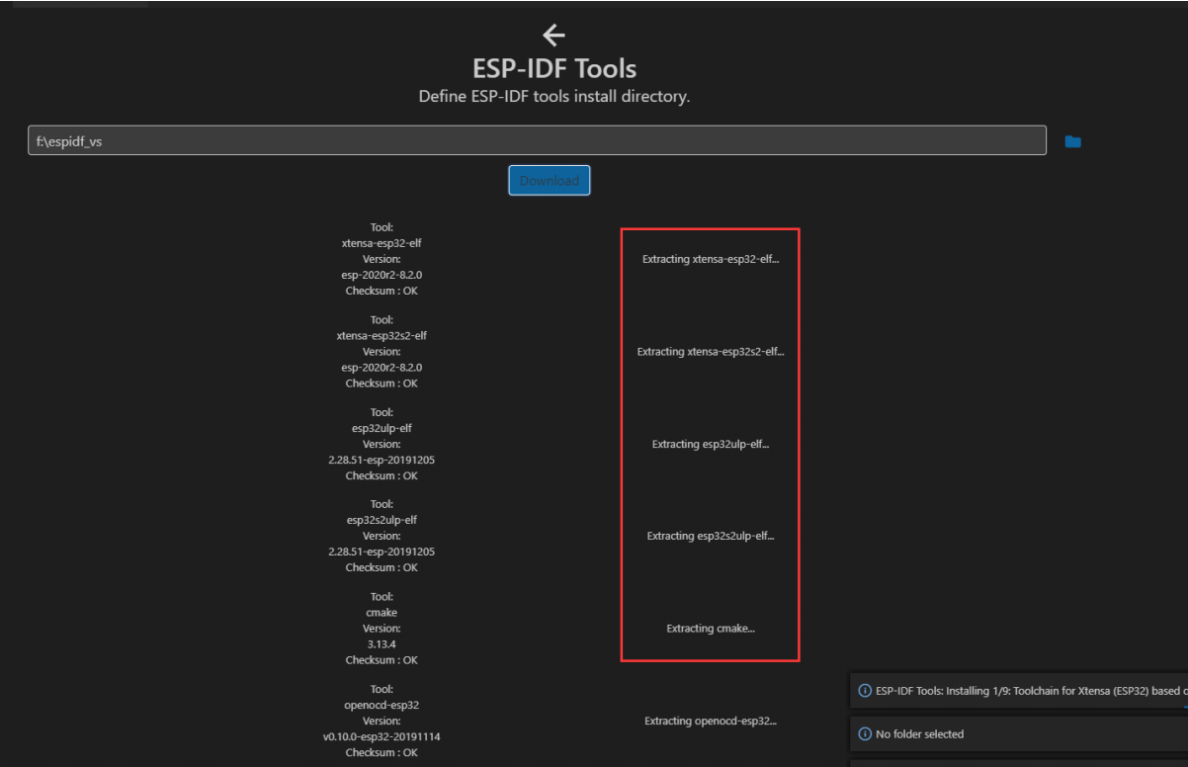
Task: Open folder browser for tools directory
Action: point(1072,141)
